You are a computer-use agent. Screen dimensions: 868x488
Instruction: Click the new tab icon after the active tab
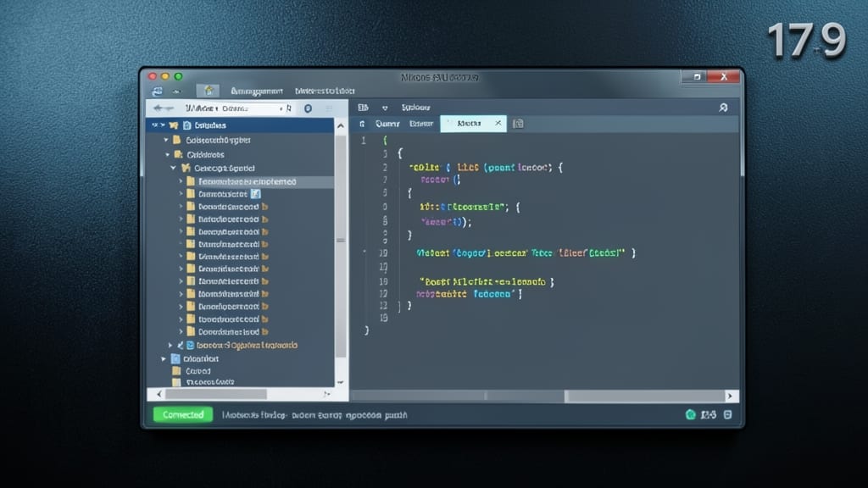point(518,124)
